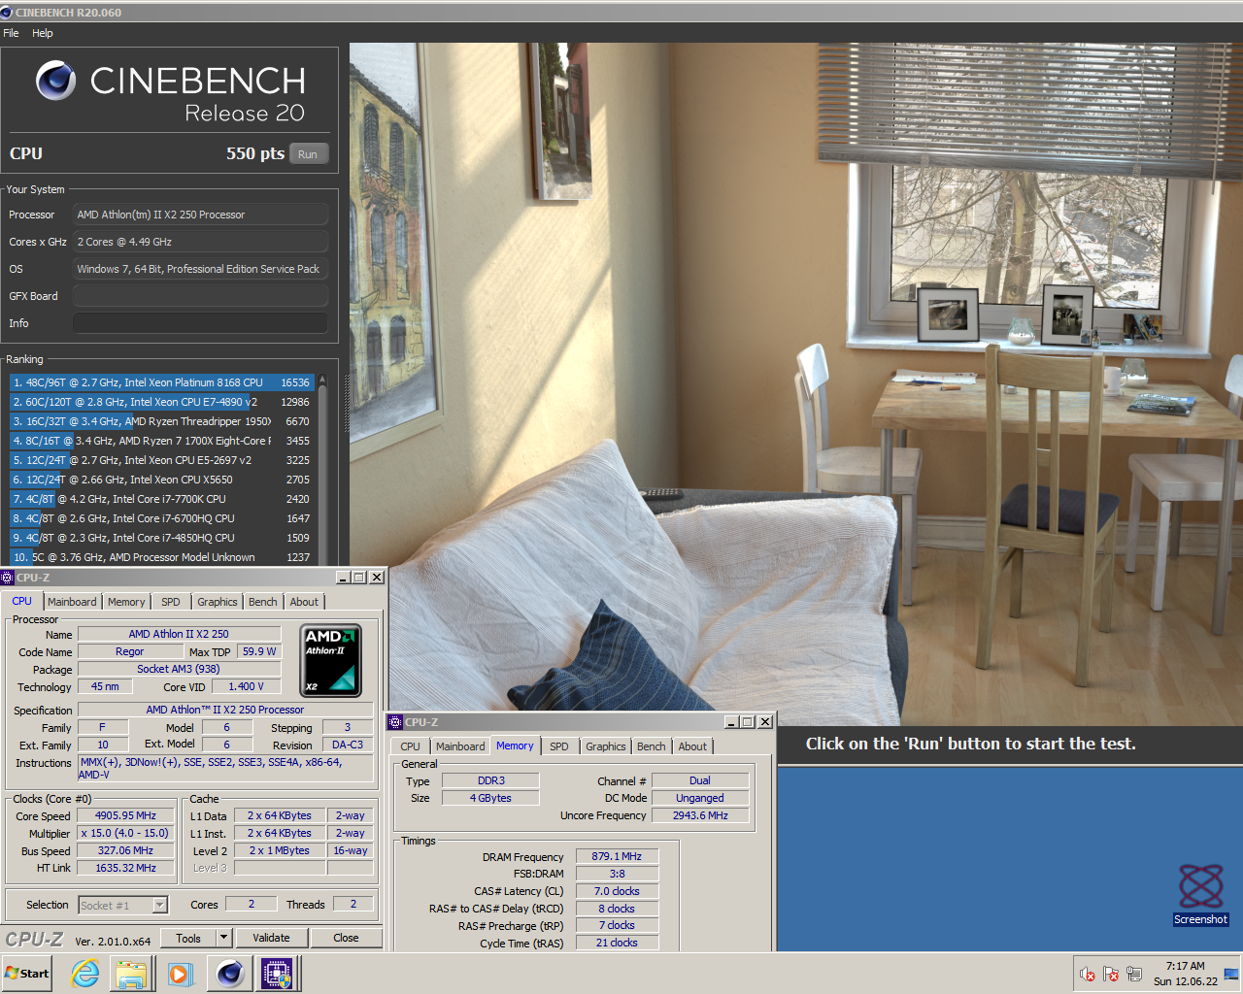Open Bench tab in CPU-Z Memory window
Image resolution: width=1243 pixels, height=994 pixels.
(652, 746)
